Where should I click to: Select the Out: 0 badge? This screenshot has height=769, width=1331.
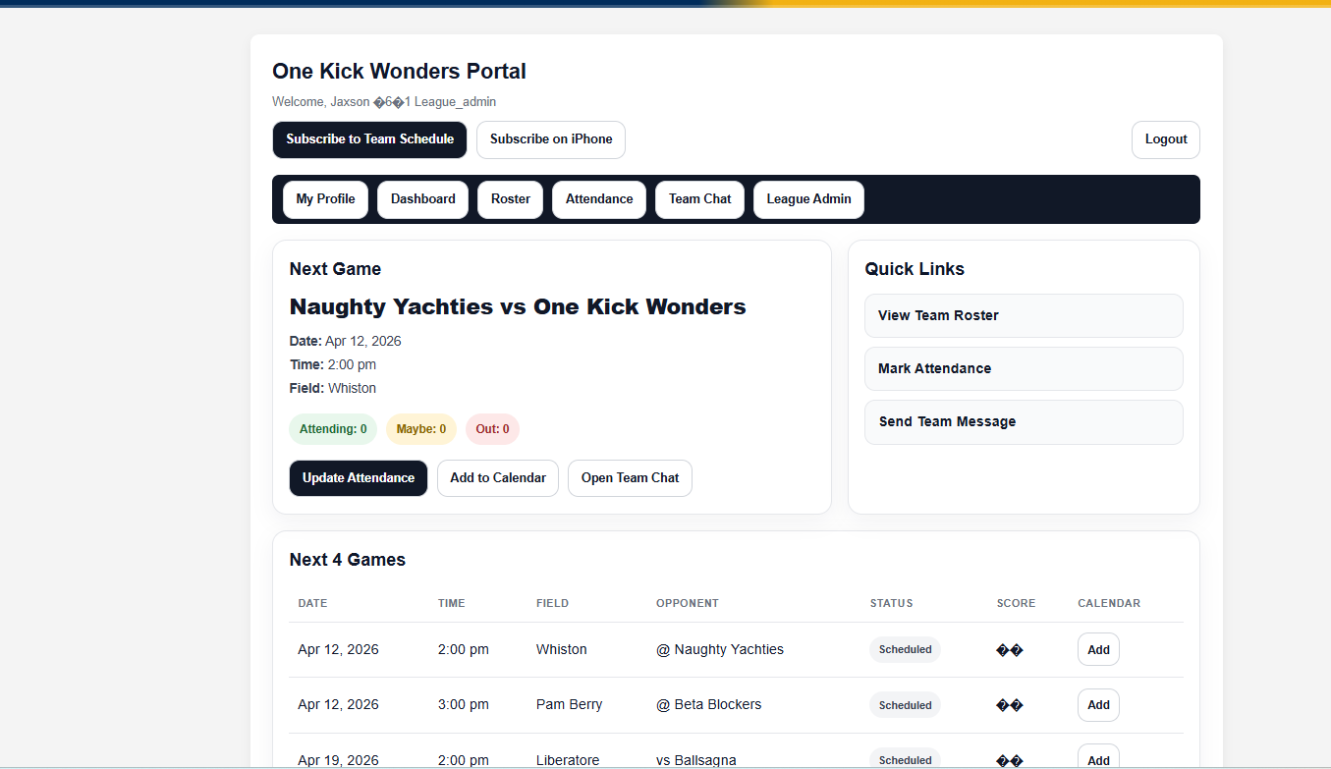492,429
